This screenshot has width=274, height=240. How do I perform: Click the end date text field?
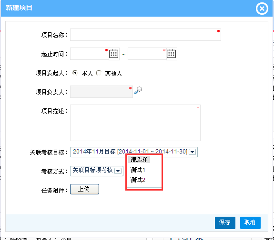147,54
